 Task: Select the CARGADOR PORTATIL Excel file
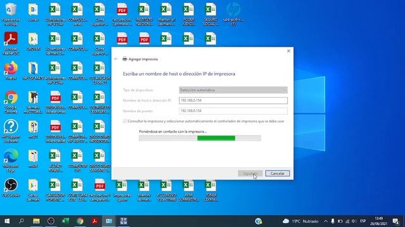tap(55, 190)
